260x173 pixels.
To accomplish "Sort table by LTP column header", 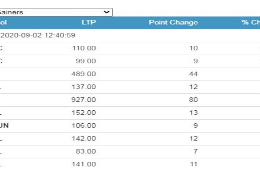I will point(88,22).
